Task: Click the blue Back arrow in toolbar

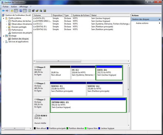Action: tap(3, 11)
